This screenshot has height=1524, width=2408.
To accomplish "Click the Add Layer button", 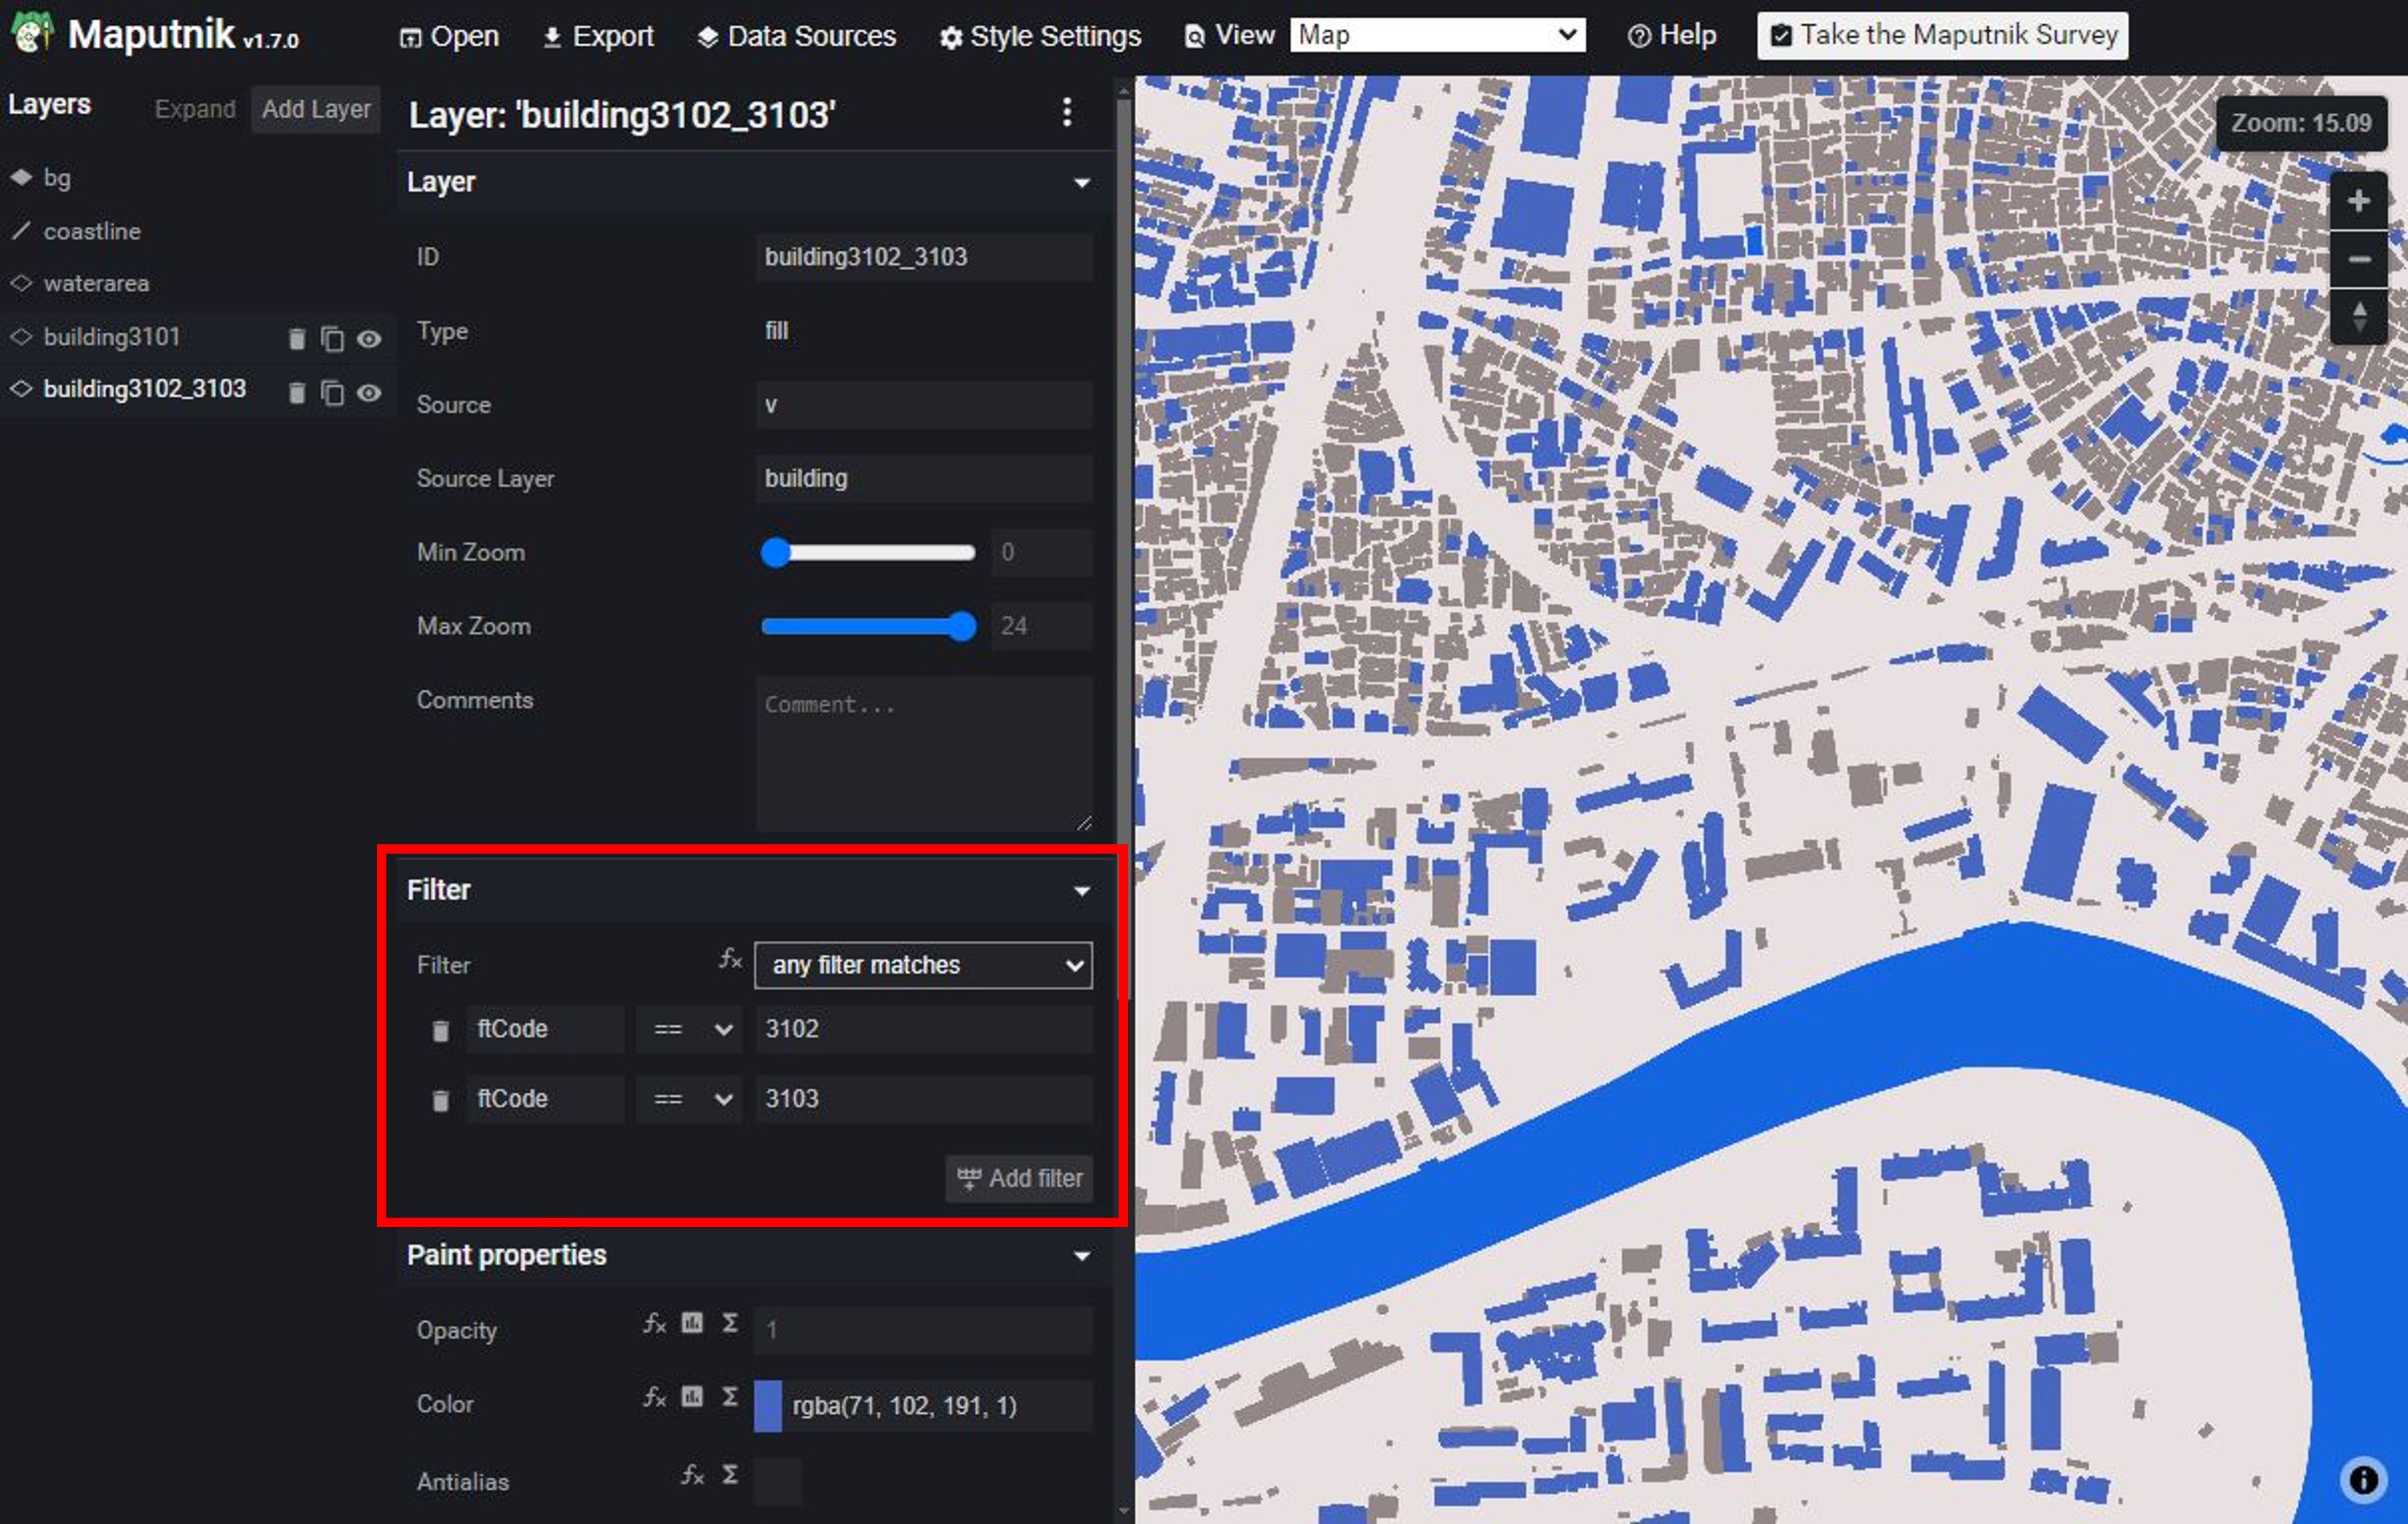I will (315, 109).
